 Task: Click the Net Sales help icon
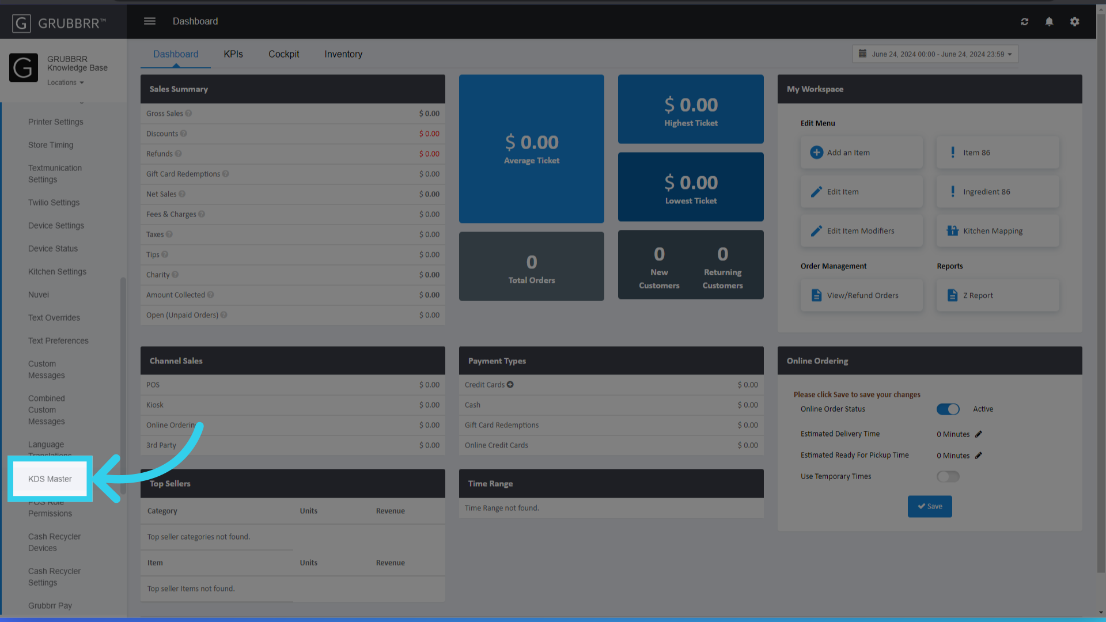pyautogui.click(x=182, y=194)
